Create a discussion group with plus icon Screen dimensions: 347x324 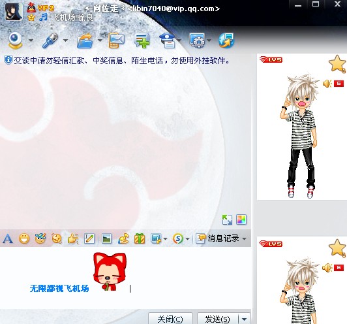142,40
